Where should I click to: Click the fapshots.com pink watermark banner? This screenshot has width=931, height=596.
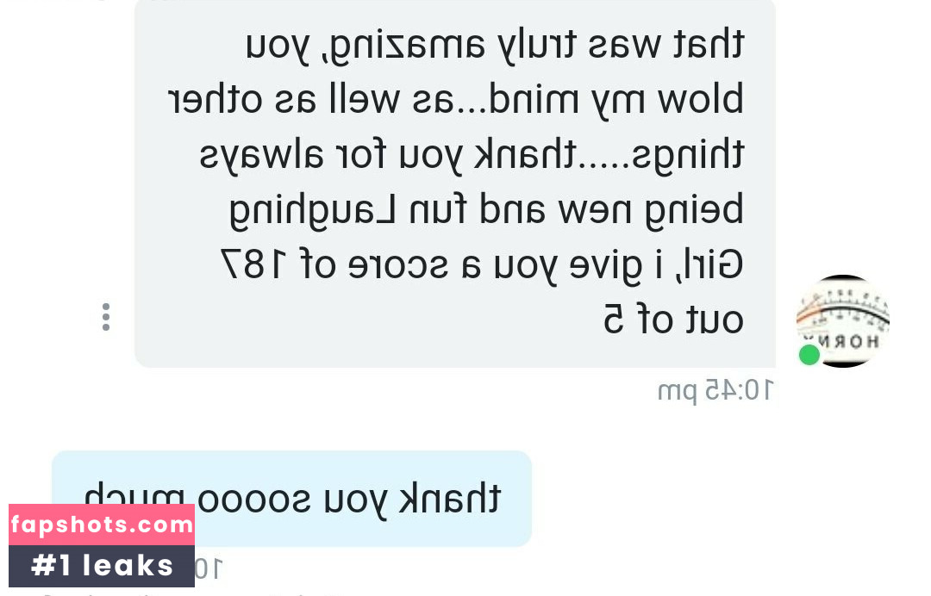pyautogui.click(x=102, y=525)
